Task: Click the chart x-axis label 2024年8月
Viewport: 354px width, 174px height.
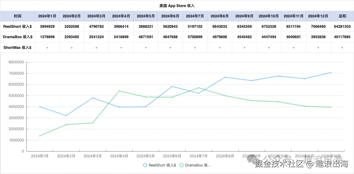Action: pos(225,156)
